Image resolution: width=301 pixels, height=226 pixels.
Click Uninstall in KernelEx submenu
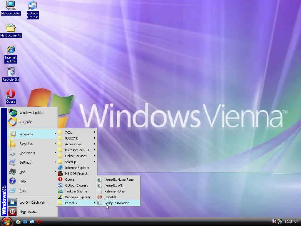click(118, 197)
